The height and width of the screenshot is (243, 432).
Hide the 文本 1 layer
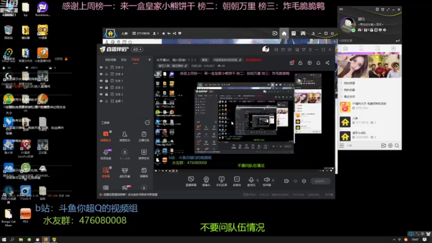(101, 80)
